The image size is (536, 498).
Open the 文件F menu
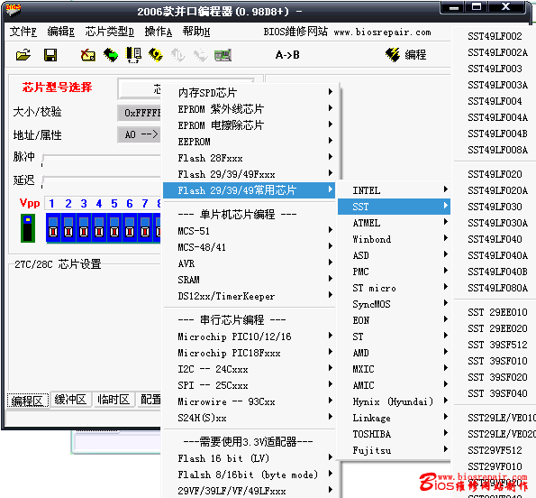(23, 32)
